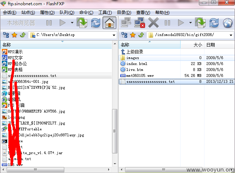Select the file ending in PZL7T.jpg
Screen dimensions: 235x173
tap(34, 123)
